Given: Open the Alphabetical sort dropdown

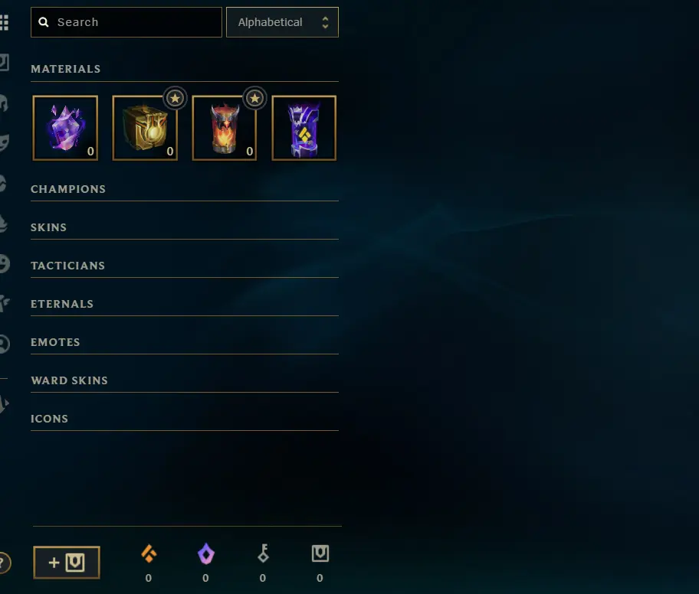Looking at the screenshot, I should click(282, 22).
